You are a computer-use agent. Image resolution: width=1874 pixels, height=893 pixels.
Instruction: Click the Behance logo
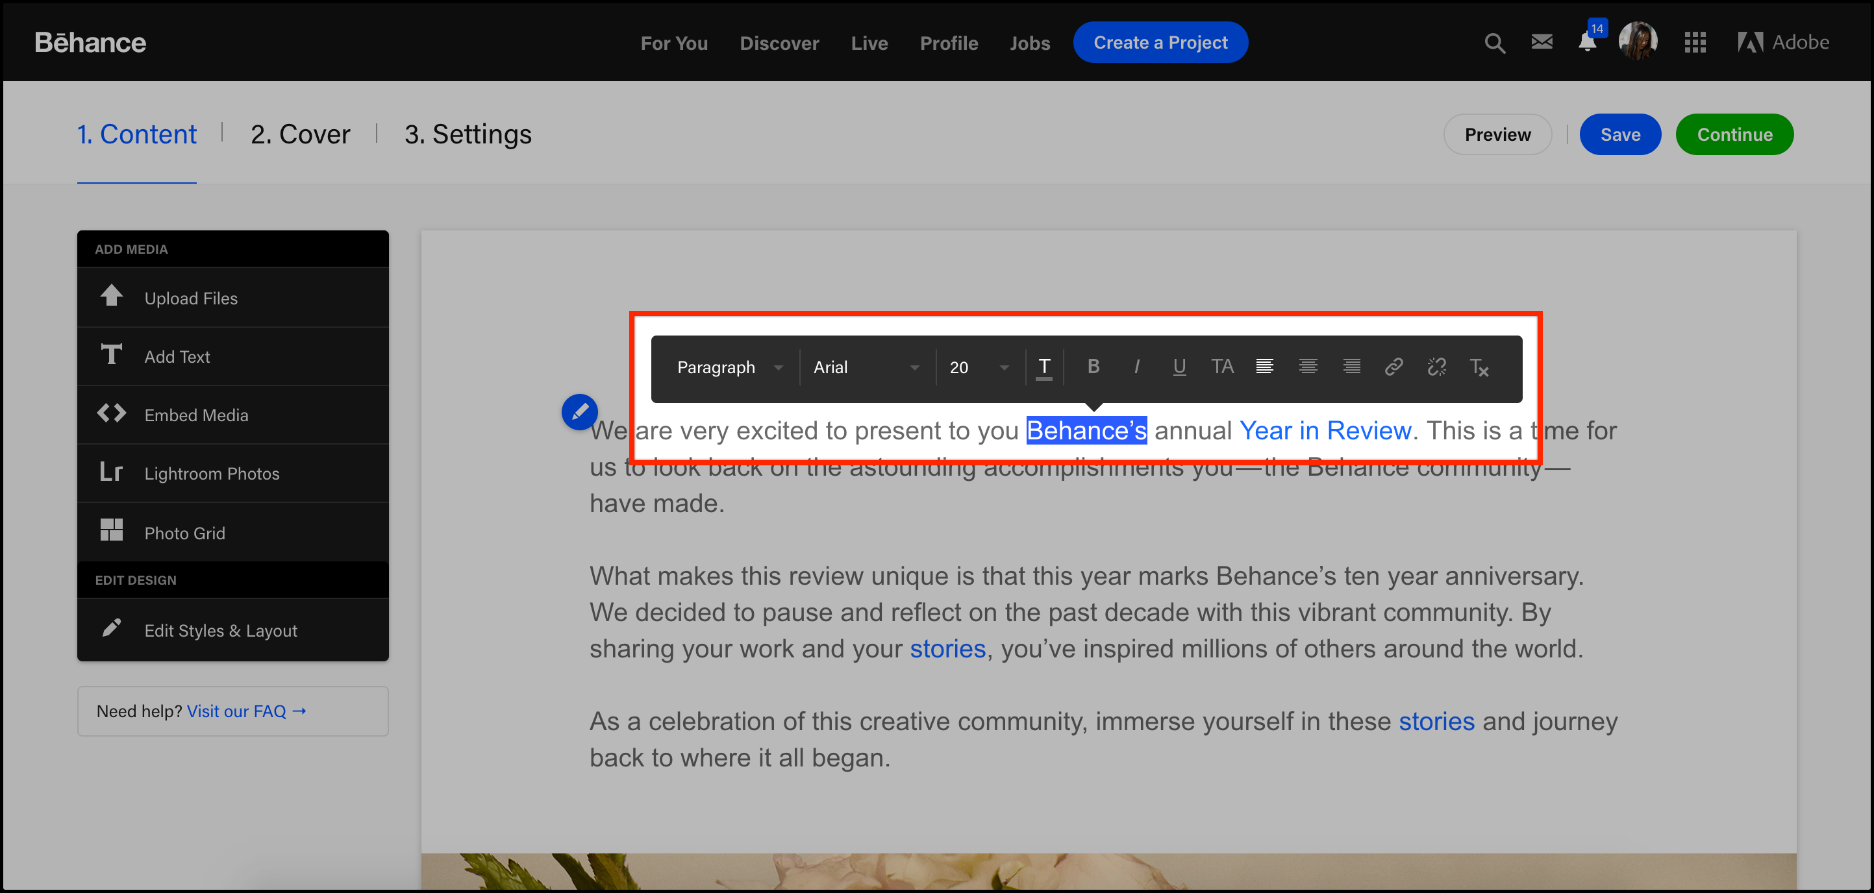pyautogui.click(x=90, y=43)
